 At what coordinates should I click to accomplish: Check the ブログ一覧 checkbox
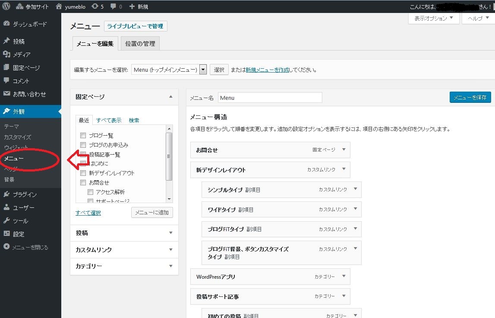pyautogui.click(x=83, y=135)
